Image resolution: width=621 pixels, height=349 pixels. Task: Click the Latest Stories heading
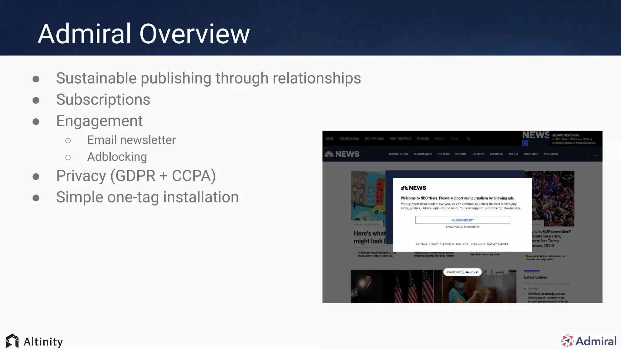pos(535,277)
